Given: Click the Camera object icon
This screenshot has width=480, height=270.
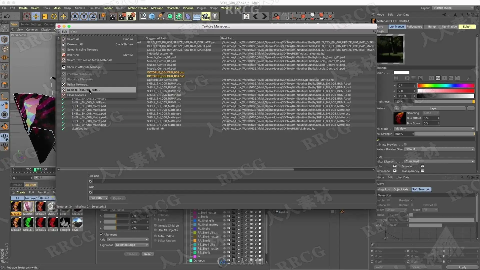Looking at the screenshot, I should pos(205,16).
